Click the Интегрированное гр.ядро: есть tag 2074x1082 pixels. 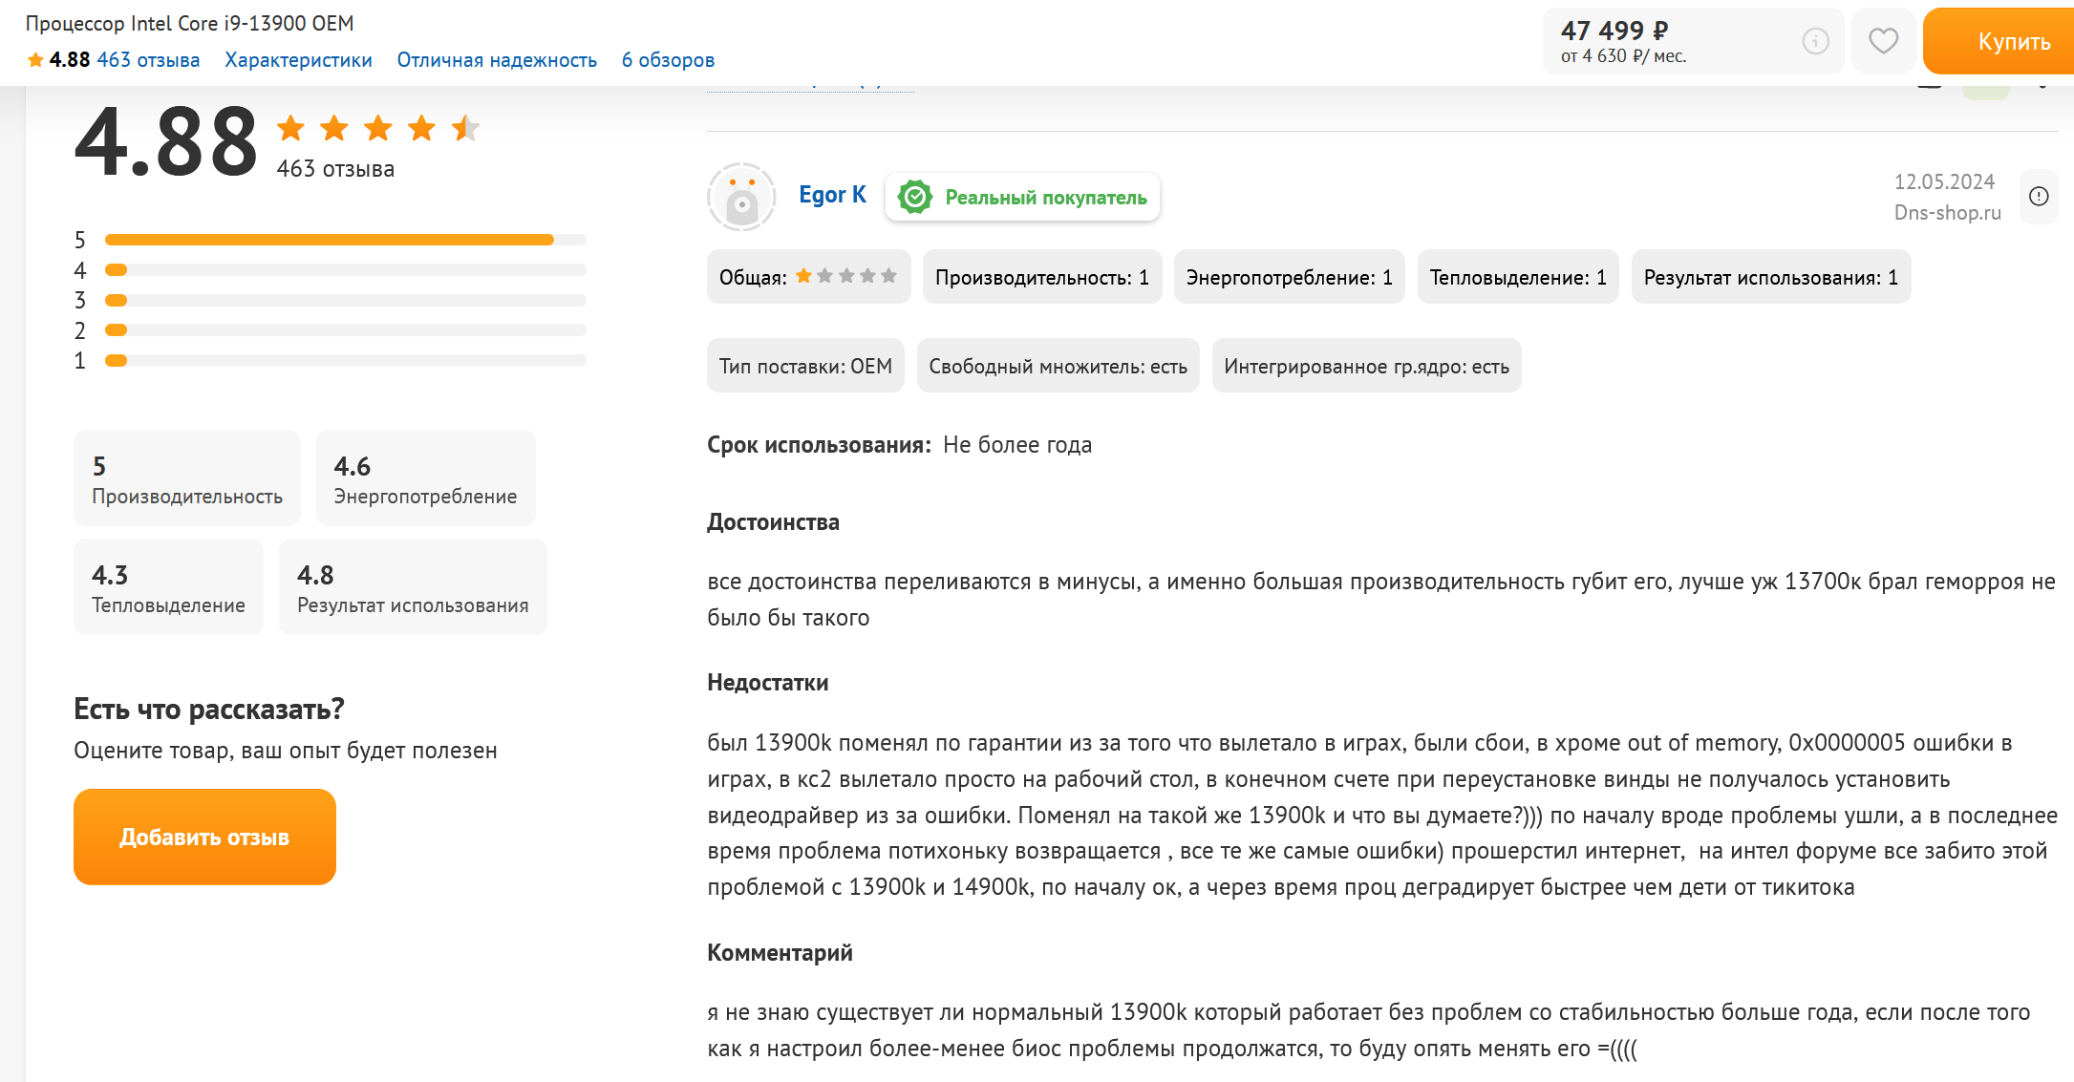pyautogui.click(x=1366, y=366)
